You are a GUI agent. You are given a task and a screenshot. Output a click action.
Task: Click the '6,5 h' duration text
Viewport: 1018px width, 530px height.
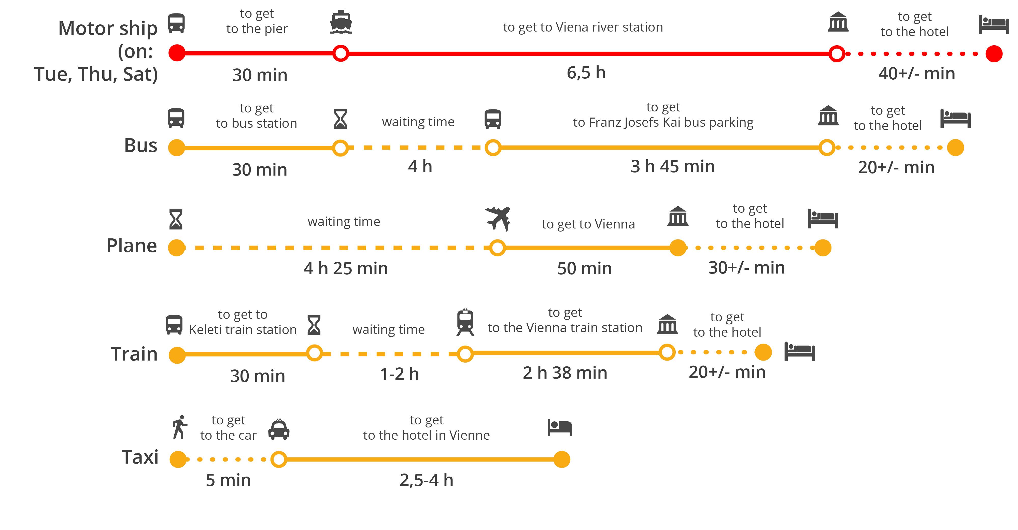point(586,73)
